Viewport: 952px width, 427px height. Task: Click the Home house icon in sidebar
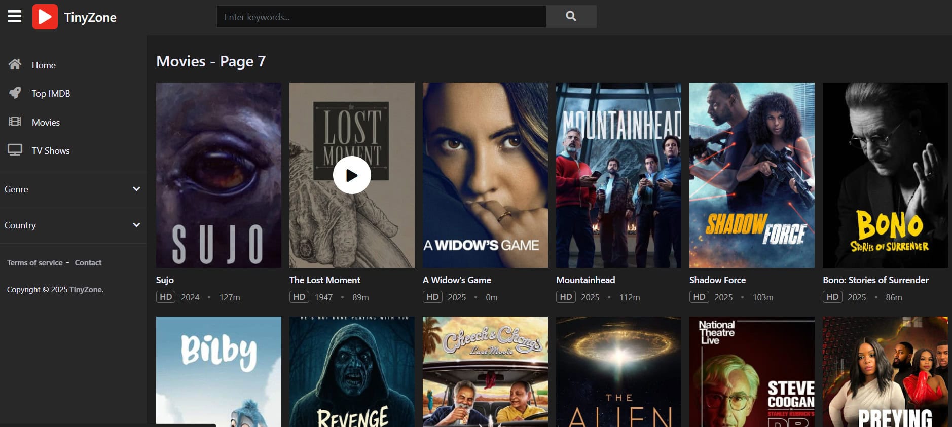click(x=15, y=64)
